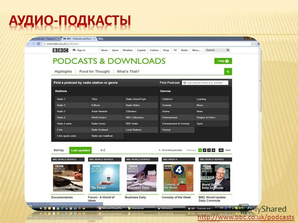The height and width of the screenshot is (223, 298).
Task: Click the Find Podcast name field
Action: pos(205,83)
